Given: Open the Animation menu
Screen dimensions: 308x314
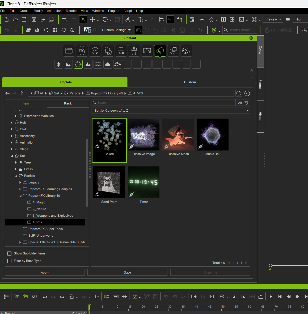Looking at the screenshot, I should coord(54,11).
